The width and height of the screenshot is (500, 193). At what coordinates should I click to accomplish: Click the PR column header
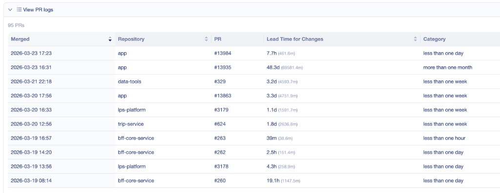pyautogui.click(x=217, y=39)
